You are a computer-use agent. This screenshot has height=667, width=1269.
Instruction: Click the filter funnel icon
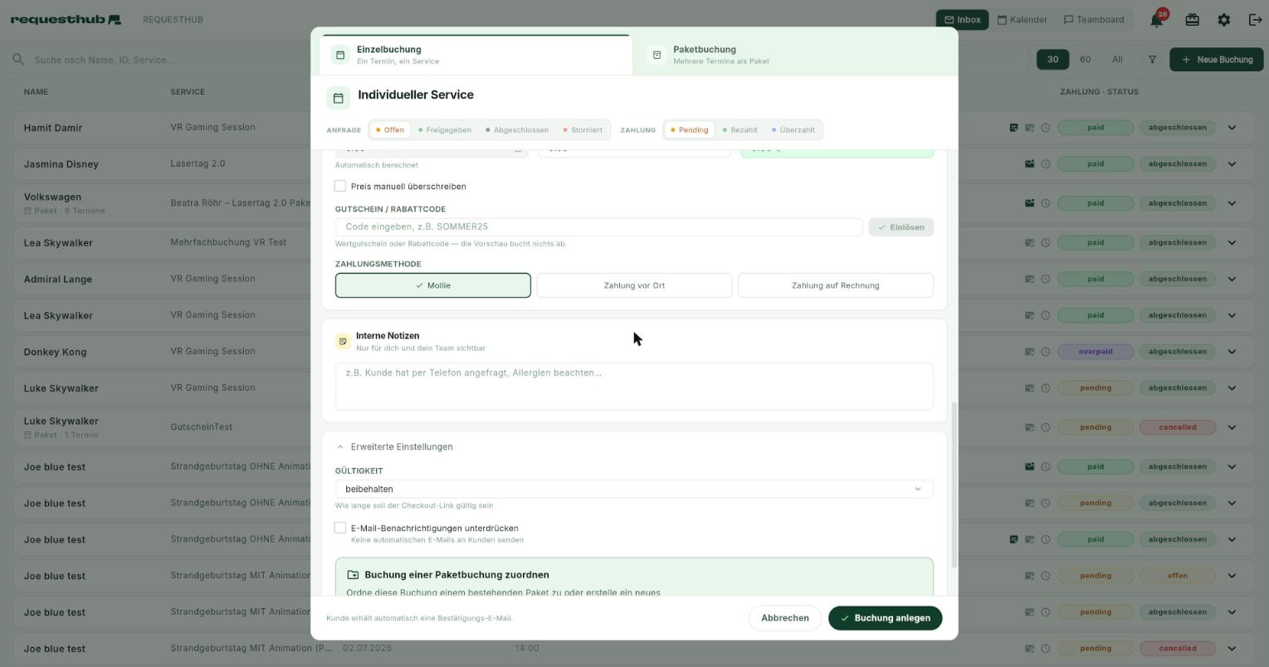click(1152, 60)
